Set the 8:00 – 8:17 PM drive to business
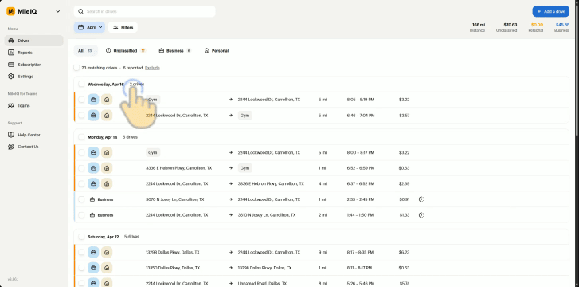579x287 pixels. pyautogui.click(x=93, y=152)
